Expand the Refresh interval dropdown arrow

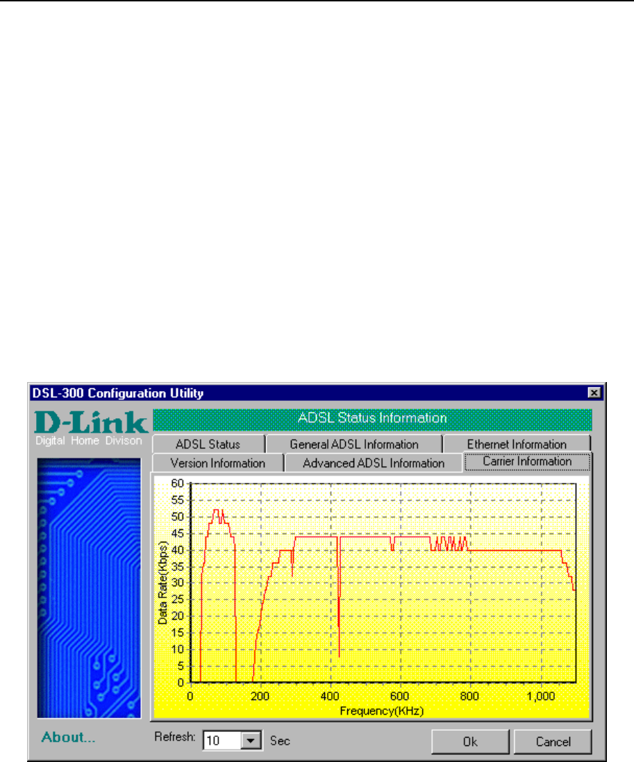(251, 740)
